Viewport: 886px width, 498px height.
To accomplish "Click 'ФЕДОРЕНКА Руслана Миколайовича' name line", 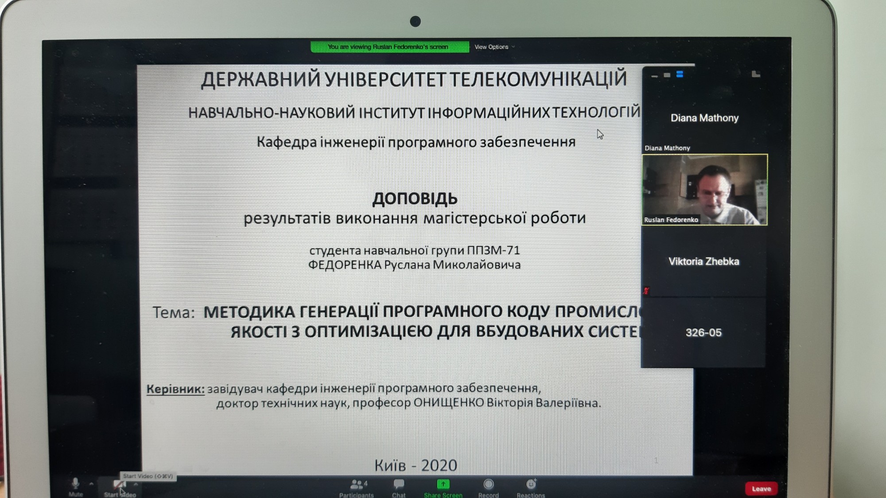I will 414,265.
